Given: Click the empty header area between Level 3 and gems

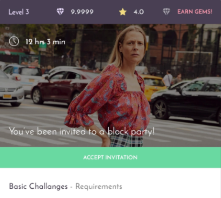Looking at the screenshot, I should 43,12.
